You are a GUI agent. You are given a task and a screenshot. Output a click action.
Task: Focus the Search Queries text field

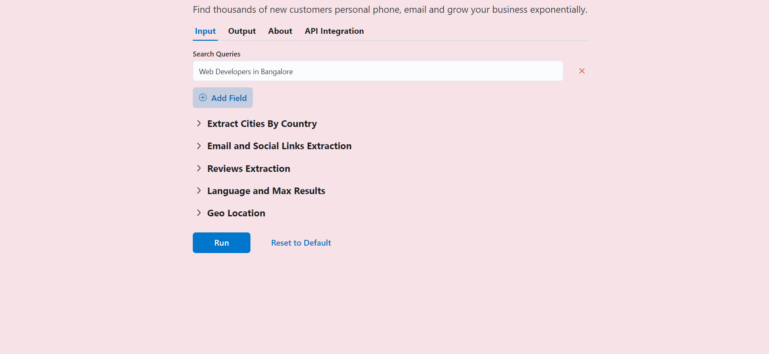point(377,71)
